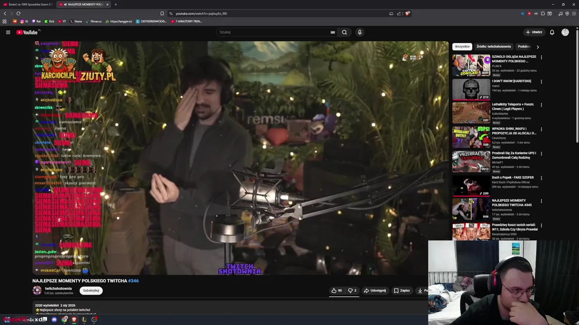Open the Chrome icon in taskbar

point(64,320)
